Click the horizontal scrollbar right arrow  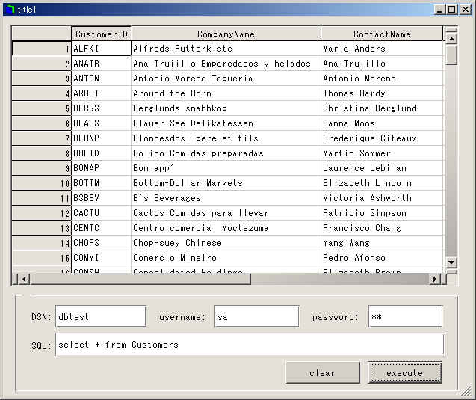click(x=435, y=279)
